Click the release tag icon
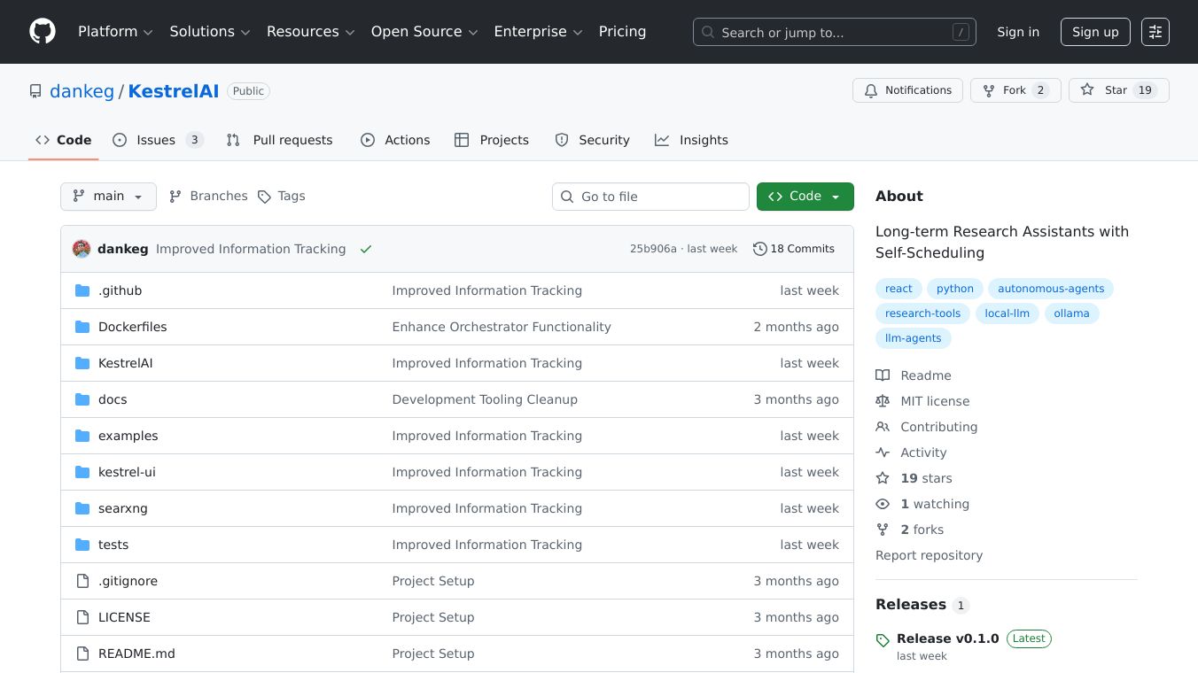Viewport: 1198px width, 673px height. point(883,639)
